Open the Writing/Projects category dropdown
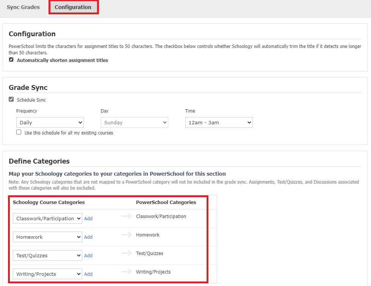Image resolution: width=371 pixels, height=286 pixels. (47, 274)
